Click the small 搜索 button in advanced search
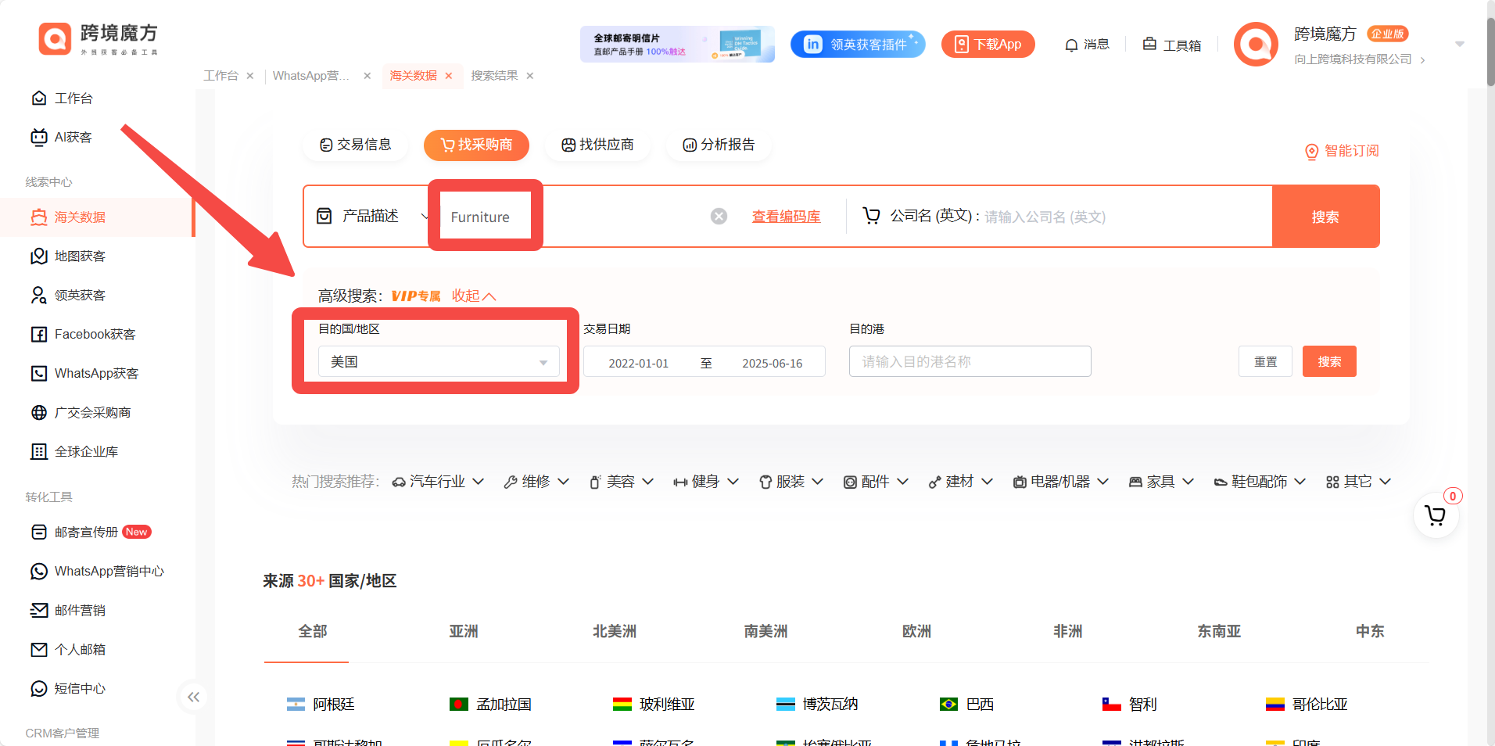 click(x=1329, y=362)
